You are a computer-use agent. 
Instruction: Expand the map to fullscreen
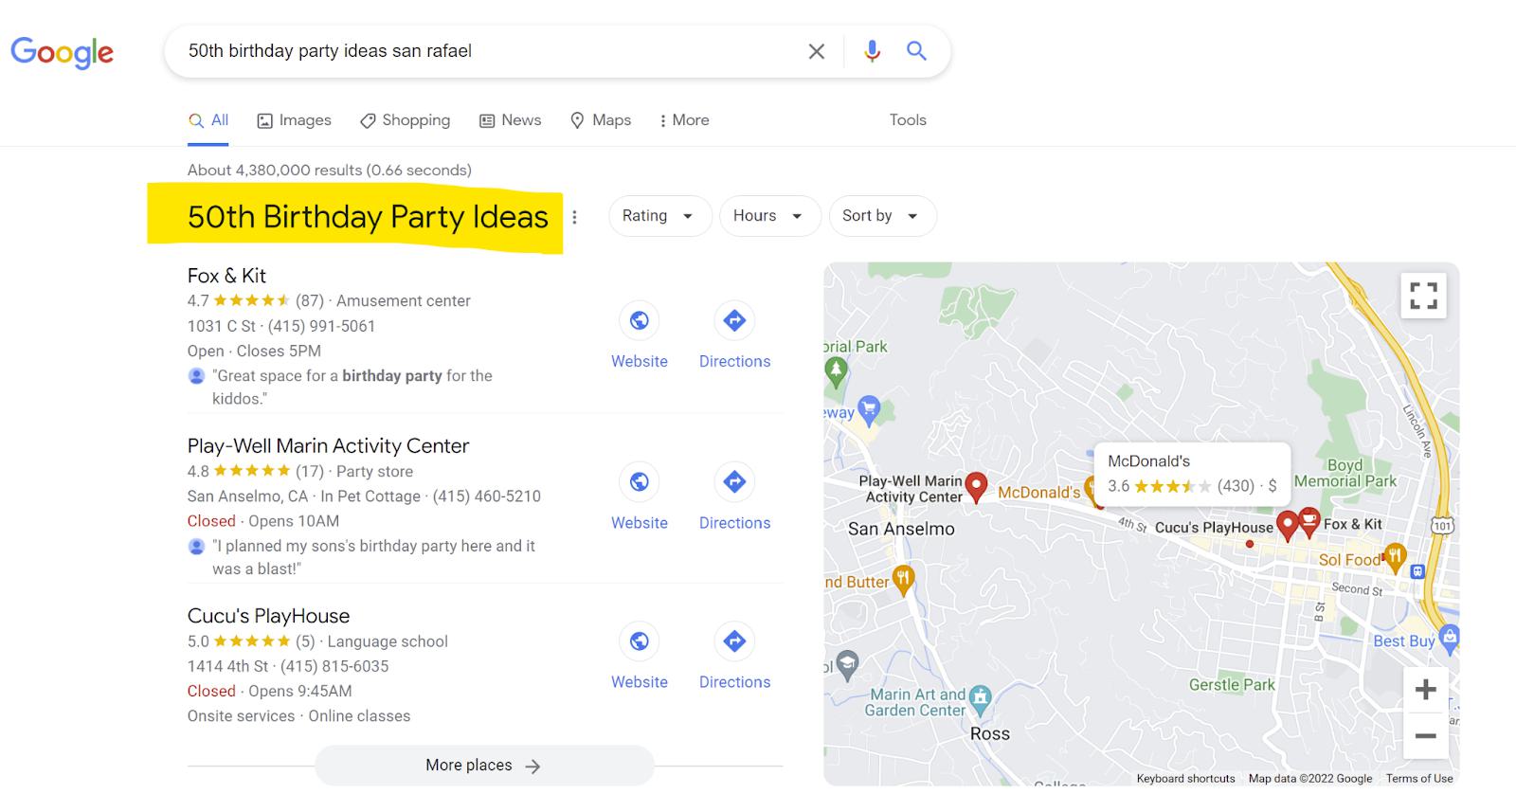(x=1423, y=295)
